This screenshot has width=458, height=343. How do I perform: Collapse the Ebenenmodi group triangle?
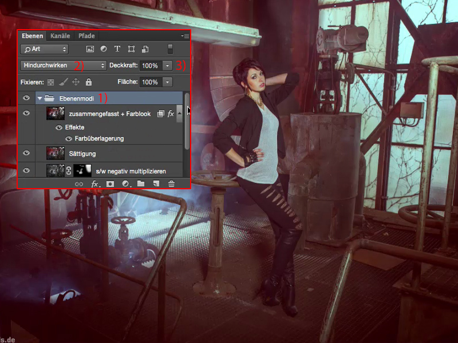tap(40, 98)
